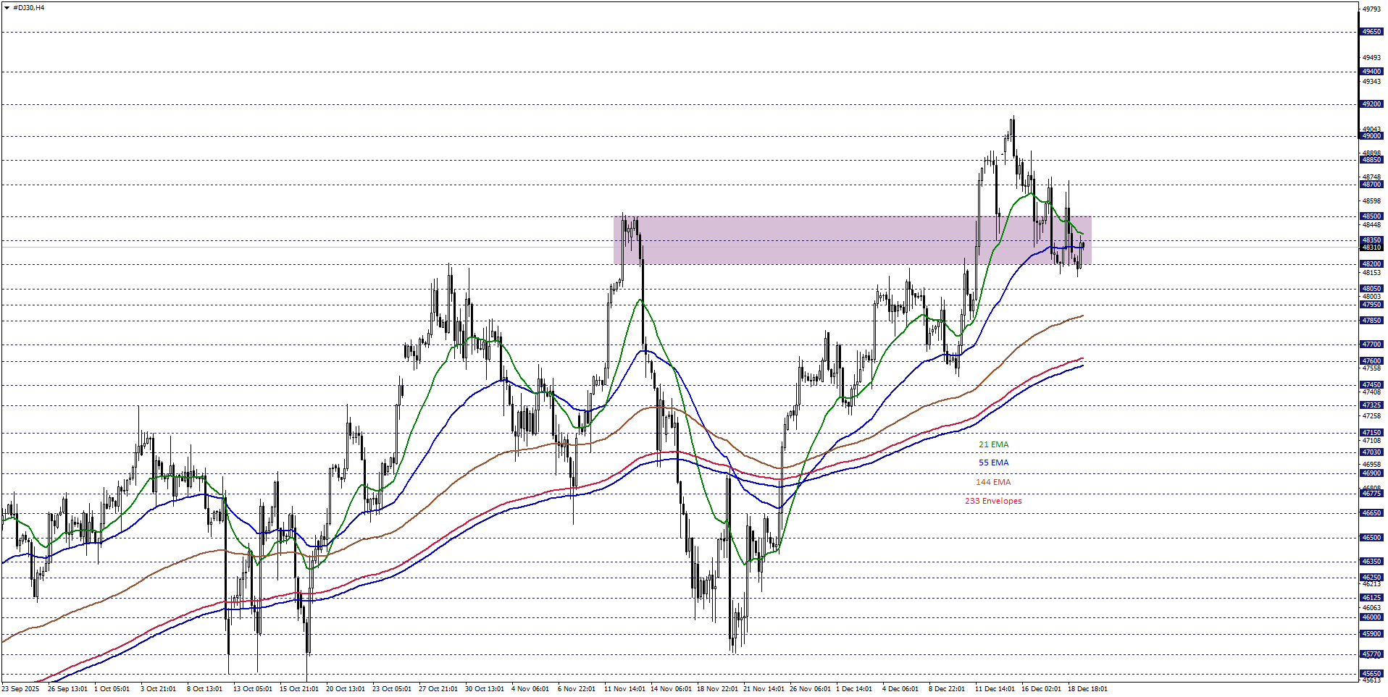Click the 45770 price level label
Viewport: 1388px width, 697px height.
[x=1371, y=654]
